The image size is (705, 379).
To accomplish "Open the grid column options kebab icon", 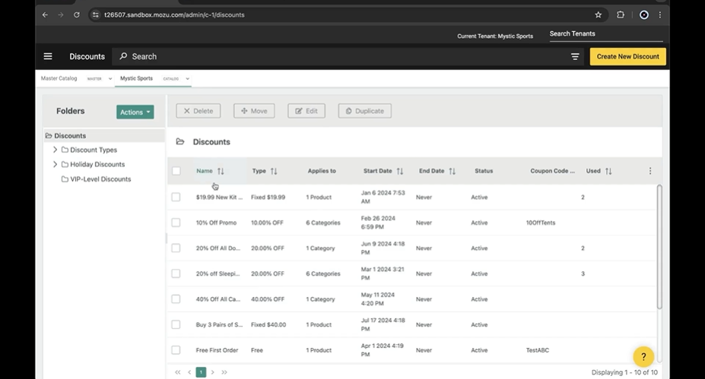I will point(650,171).
